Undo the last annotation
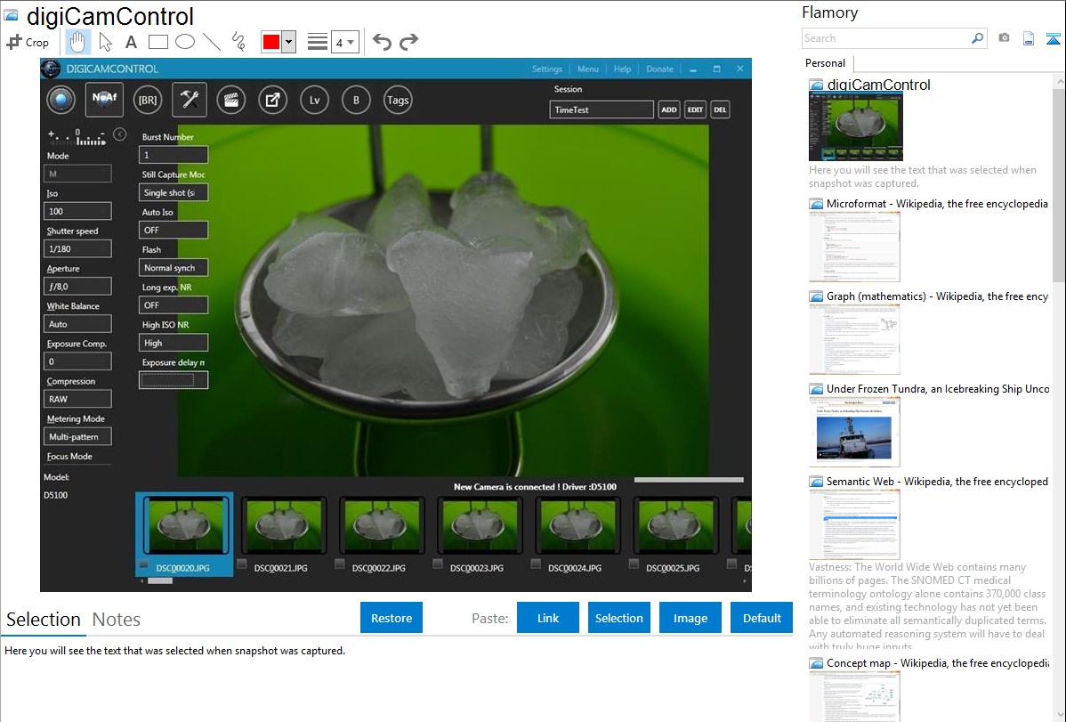This screenshot has height=722, width=1066. [382, 42]
